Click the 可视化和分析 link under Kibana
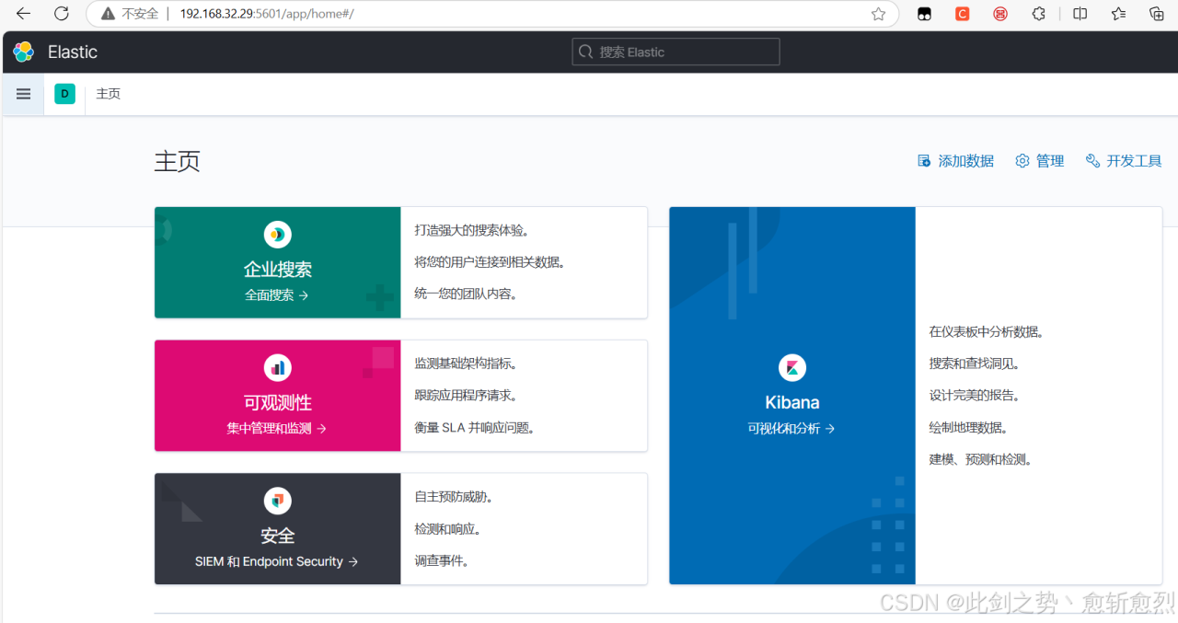Viewport: 1178px width, 623px height. click(791, 429)
